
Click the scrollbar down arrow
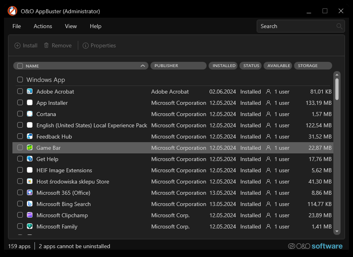pyautogui.click(x=337, y=231)
